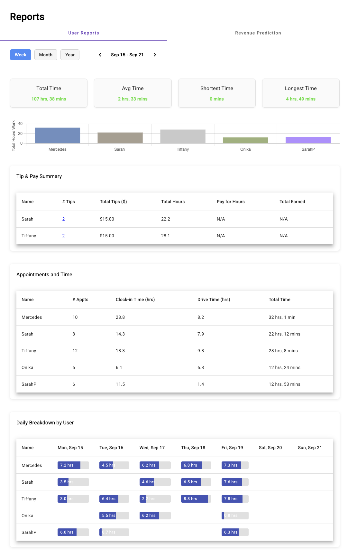348x559 pixels.
Task: Click Tiffany's 7.8 hrs bar on Friday
Action: coord(235,499)
